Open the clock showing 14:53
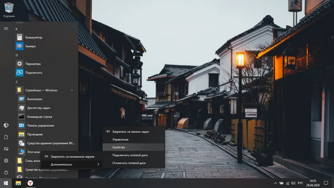334x188 pixels. point(313,183)
